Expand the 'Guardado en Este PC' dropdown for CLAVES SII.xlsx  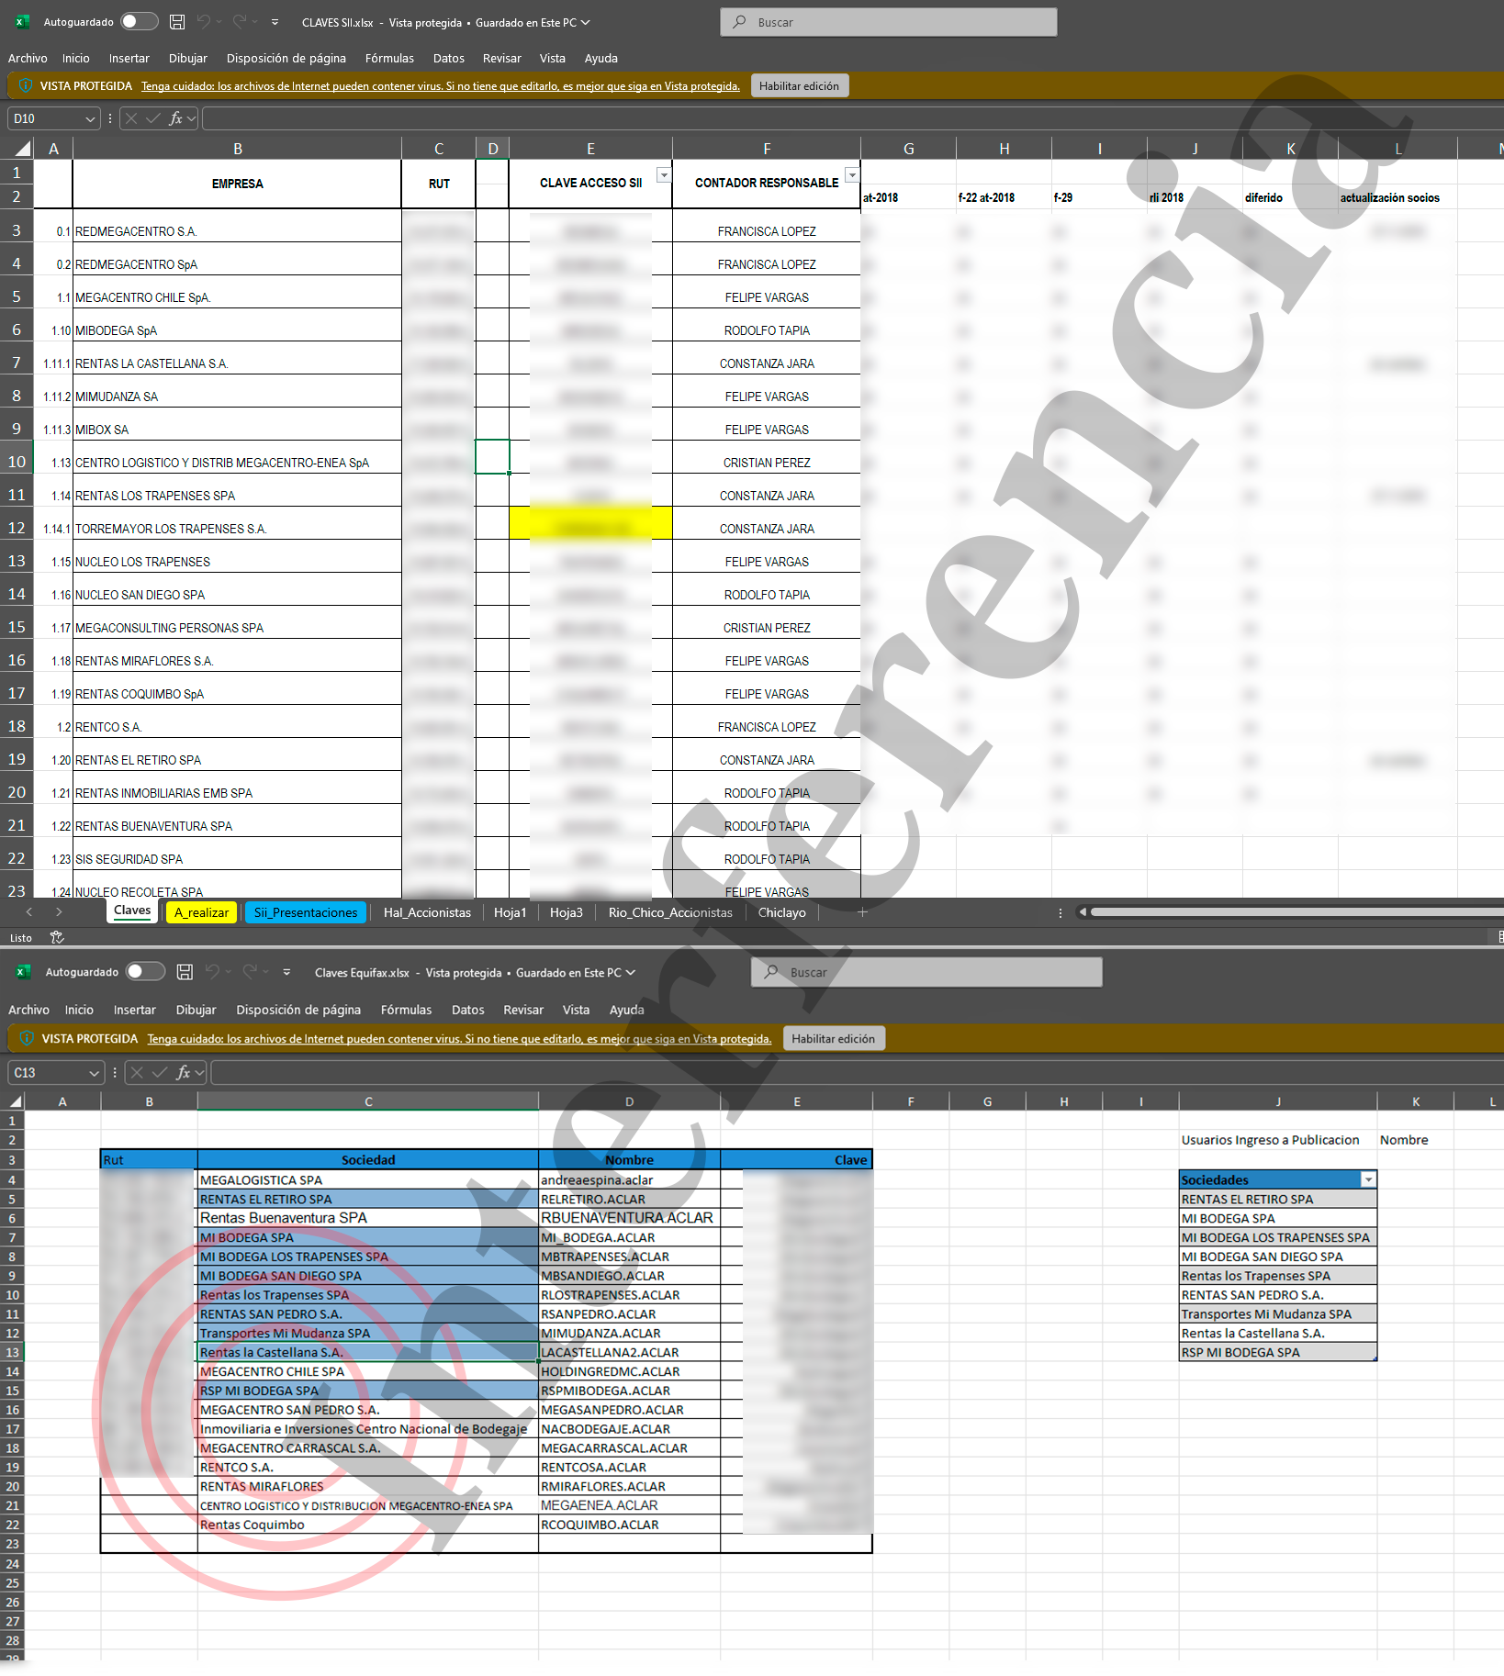(585, 22)
